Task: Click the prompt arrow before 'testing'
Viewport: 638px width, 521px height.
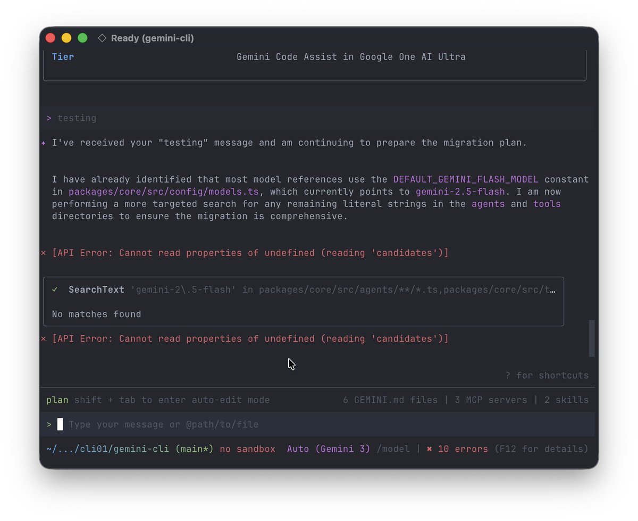Action: (49, 118)
